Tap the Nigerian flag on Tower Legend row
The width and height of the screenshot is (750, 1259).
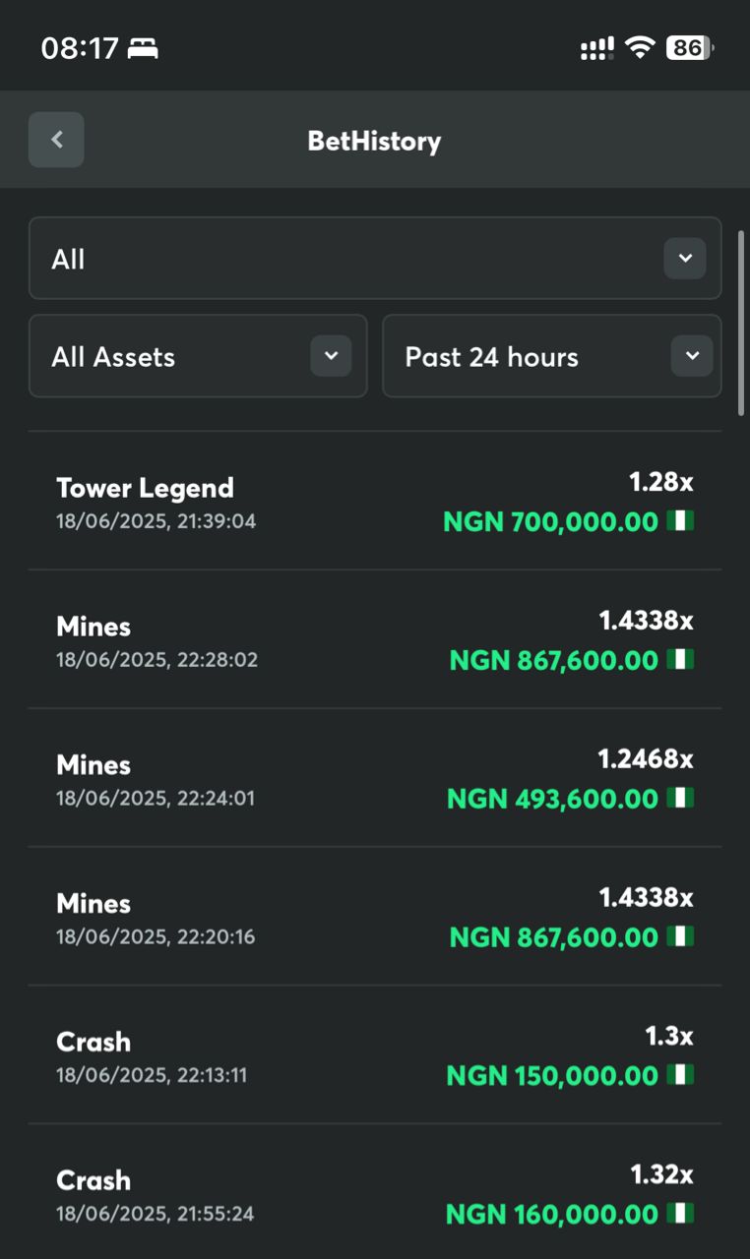tap(680, 520)
